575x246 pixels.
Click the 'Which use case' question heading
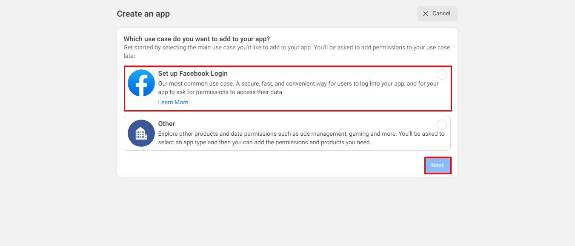coord(197,39)
